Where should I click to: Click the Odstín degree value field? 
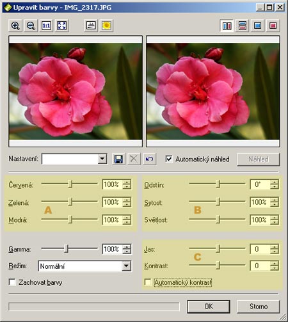tap(260, 184)
